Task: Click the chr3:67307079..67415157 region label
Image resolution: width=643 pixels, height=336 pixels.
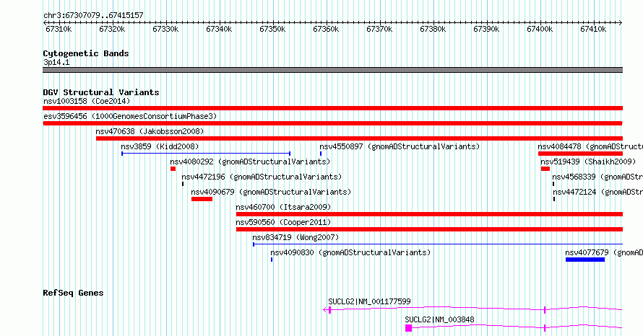Action: 93,16
